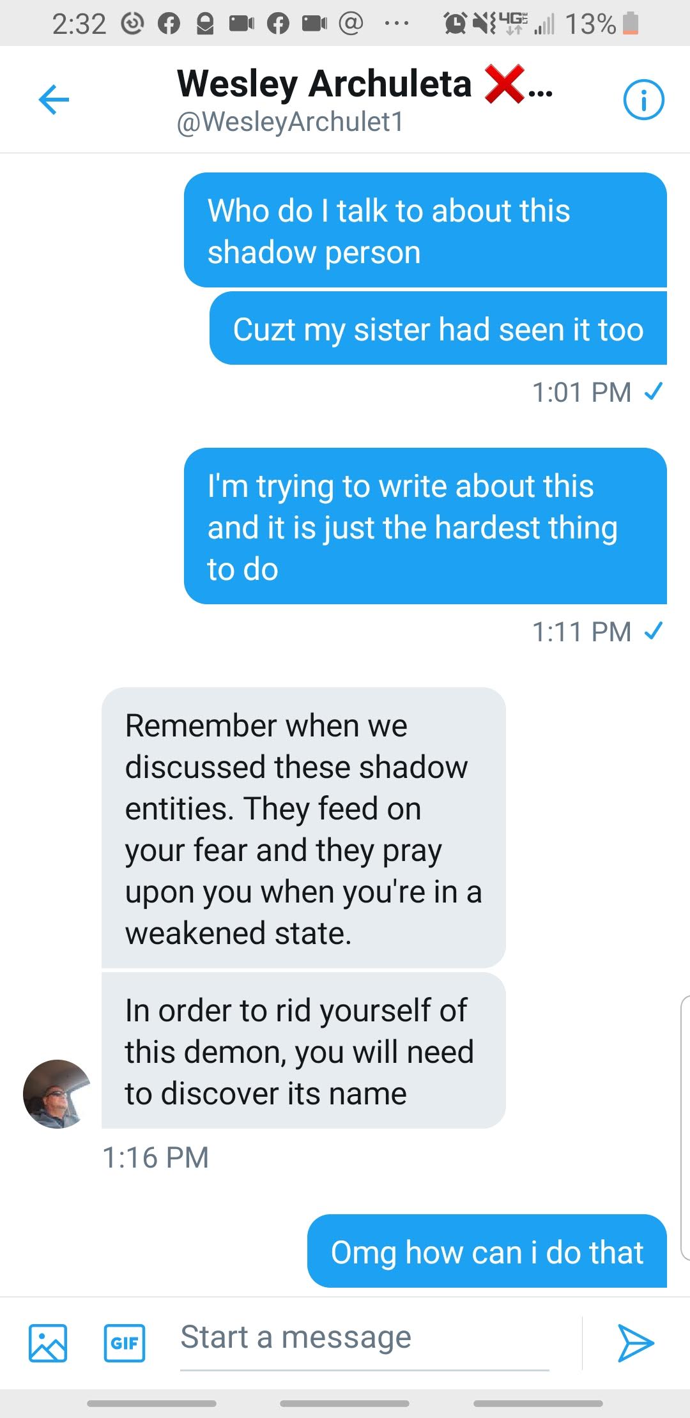Tap the back arrow icon
Viewport: 690px width, 1418px height.
54,100
